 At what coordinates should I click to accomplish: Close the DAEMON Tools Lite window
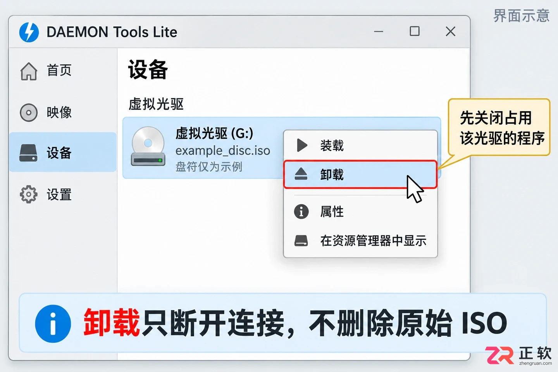point(451,31)
